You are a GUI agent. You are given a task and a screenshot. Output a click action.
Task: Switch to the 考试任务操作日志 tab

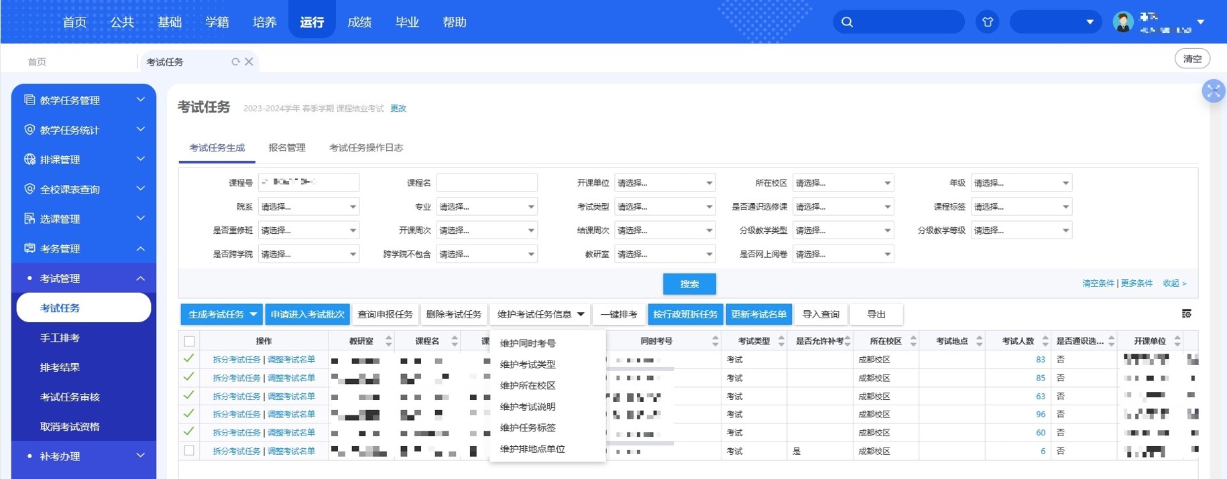[366, 148]
